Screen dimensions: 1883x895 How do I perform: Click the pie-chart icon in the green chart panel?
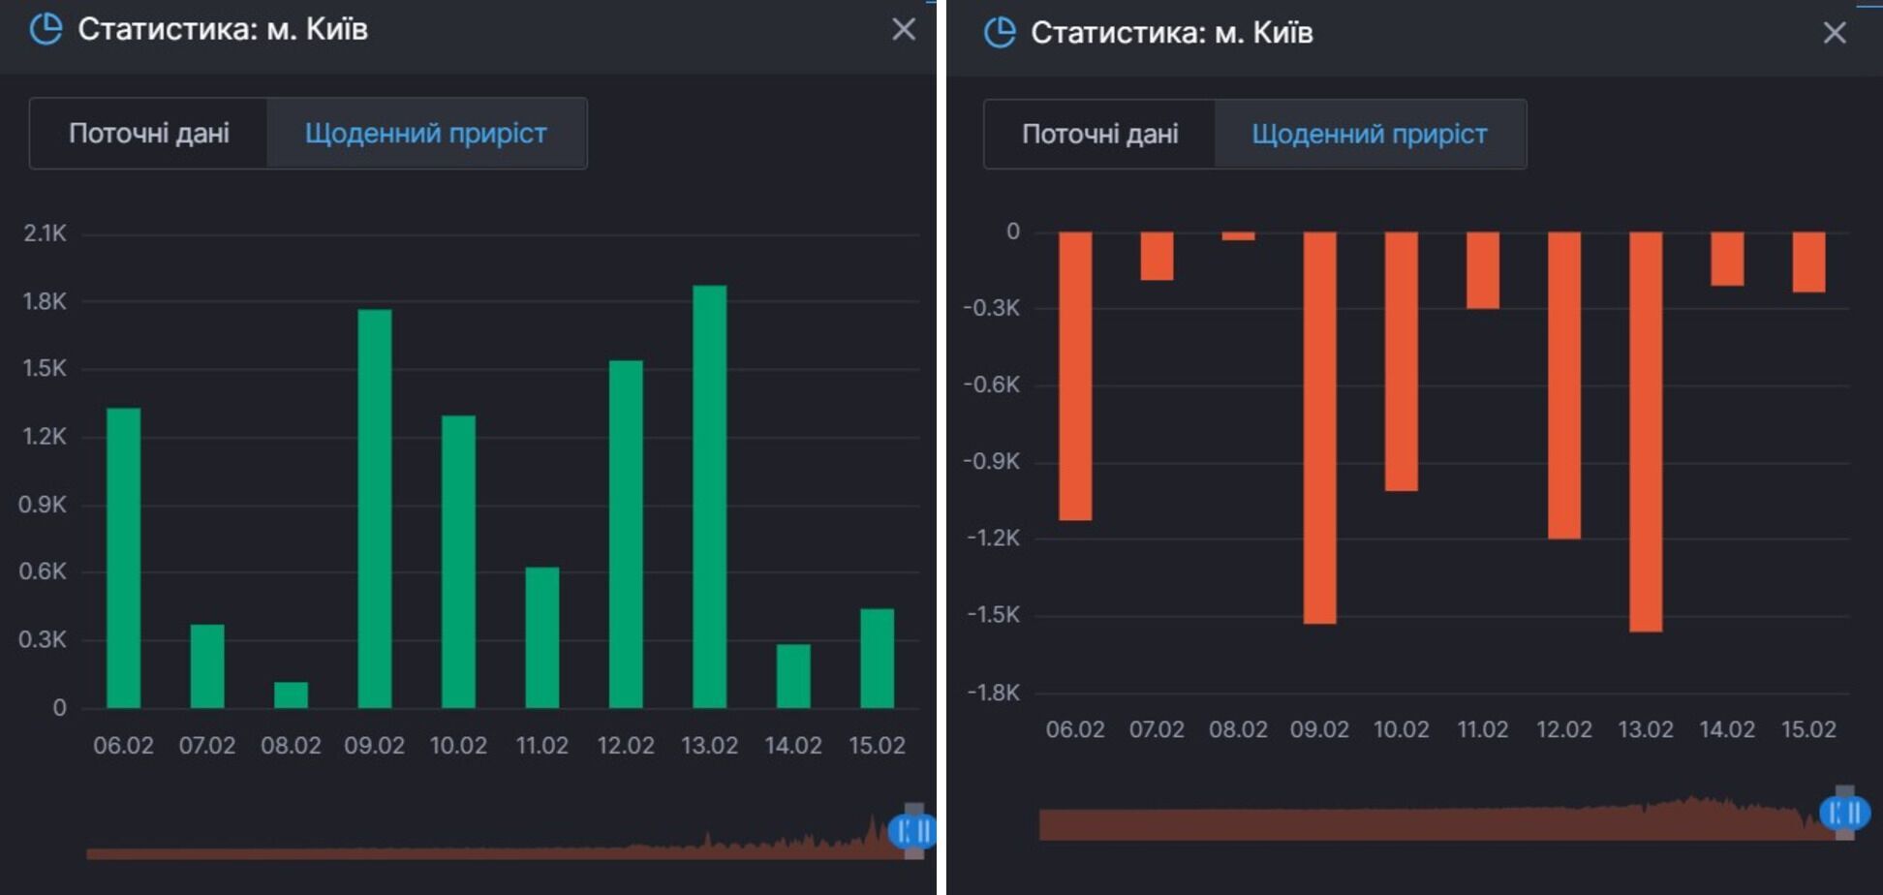(x=46, y=29)
